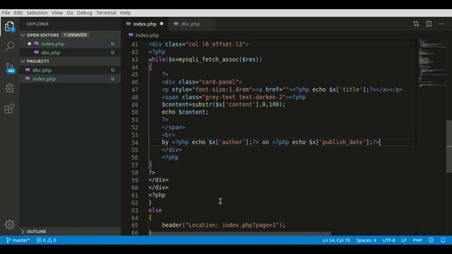Click unsaved dot on index.php tab
The width and height of the screenshot is (452, 254).
pyautogui.click(x=162, y=23)
